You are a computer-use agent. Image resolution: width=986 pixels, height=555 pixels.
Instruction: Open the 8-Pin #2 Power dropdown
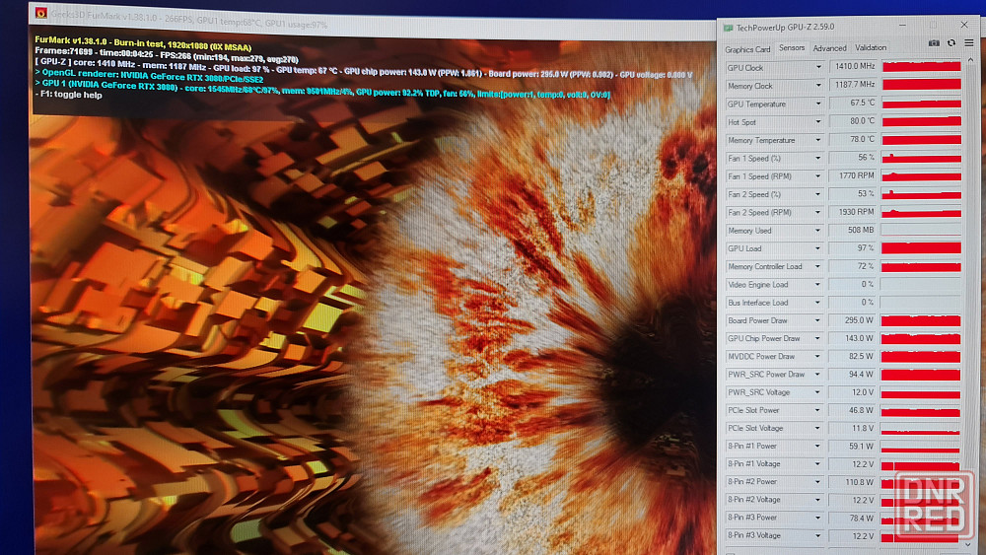click(x=817, y=482)
